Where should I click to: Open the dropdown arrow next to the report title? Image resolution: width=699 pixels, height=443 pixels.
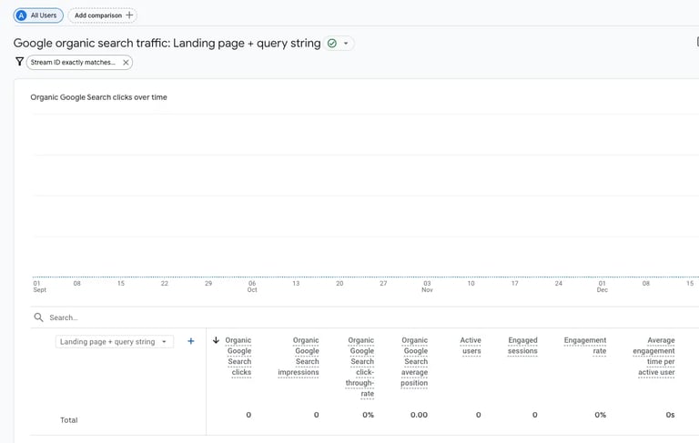coord(346,44)
